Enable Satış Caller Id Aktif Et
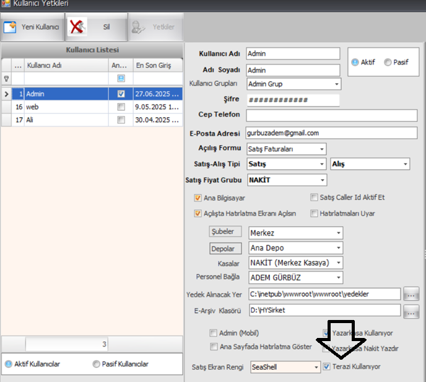Screen dimensions: 426x382 [315, 198]
